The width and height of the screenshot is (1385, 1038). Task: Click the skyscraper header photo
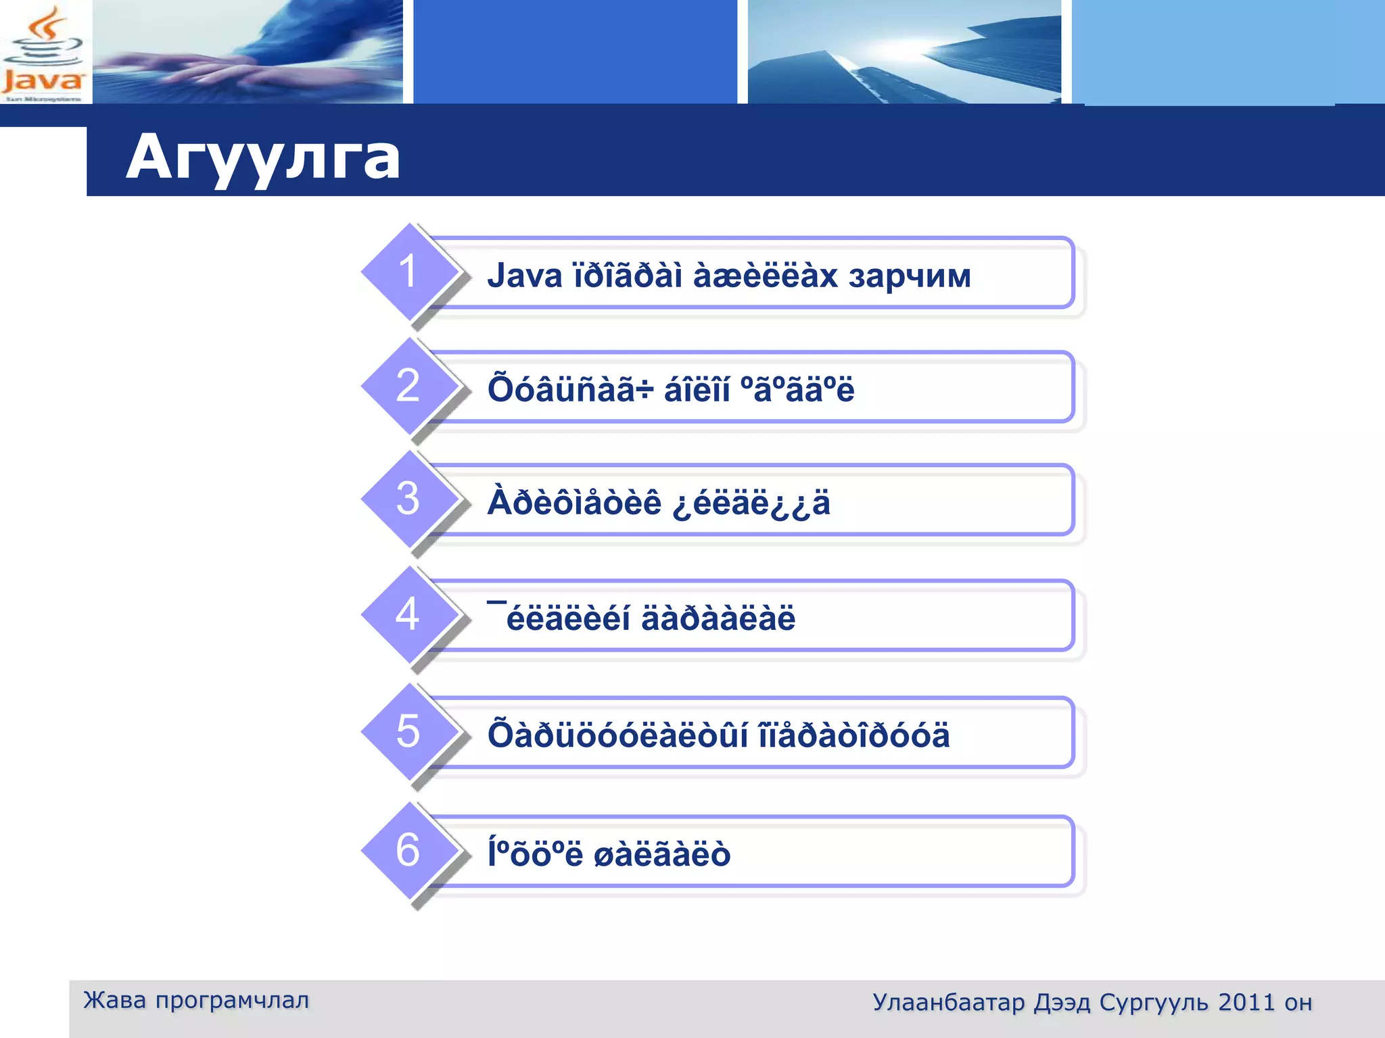click(x=904, y=51)
